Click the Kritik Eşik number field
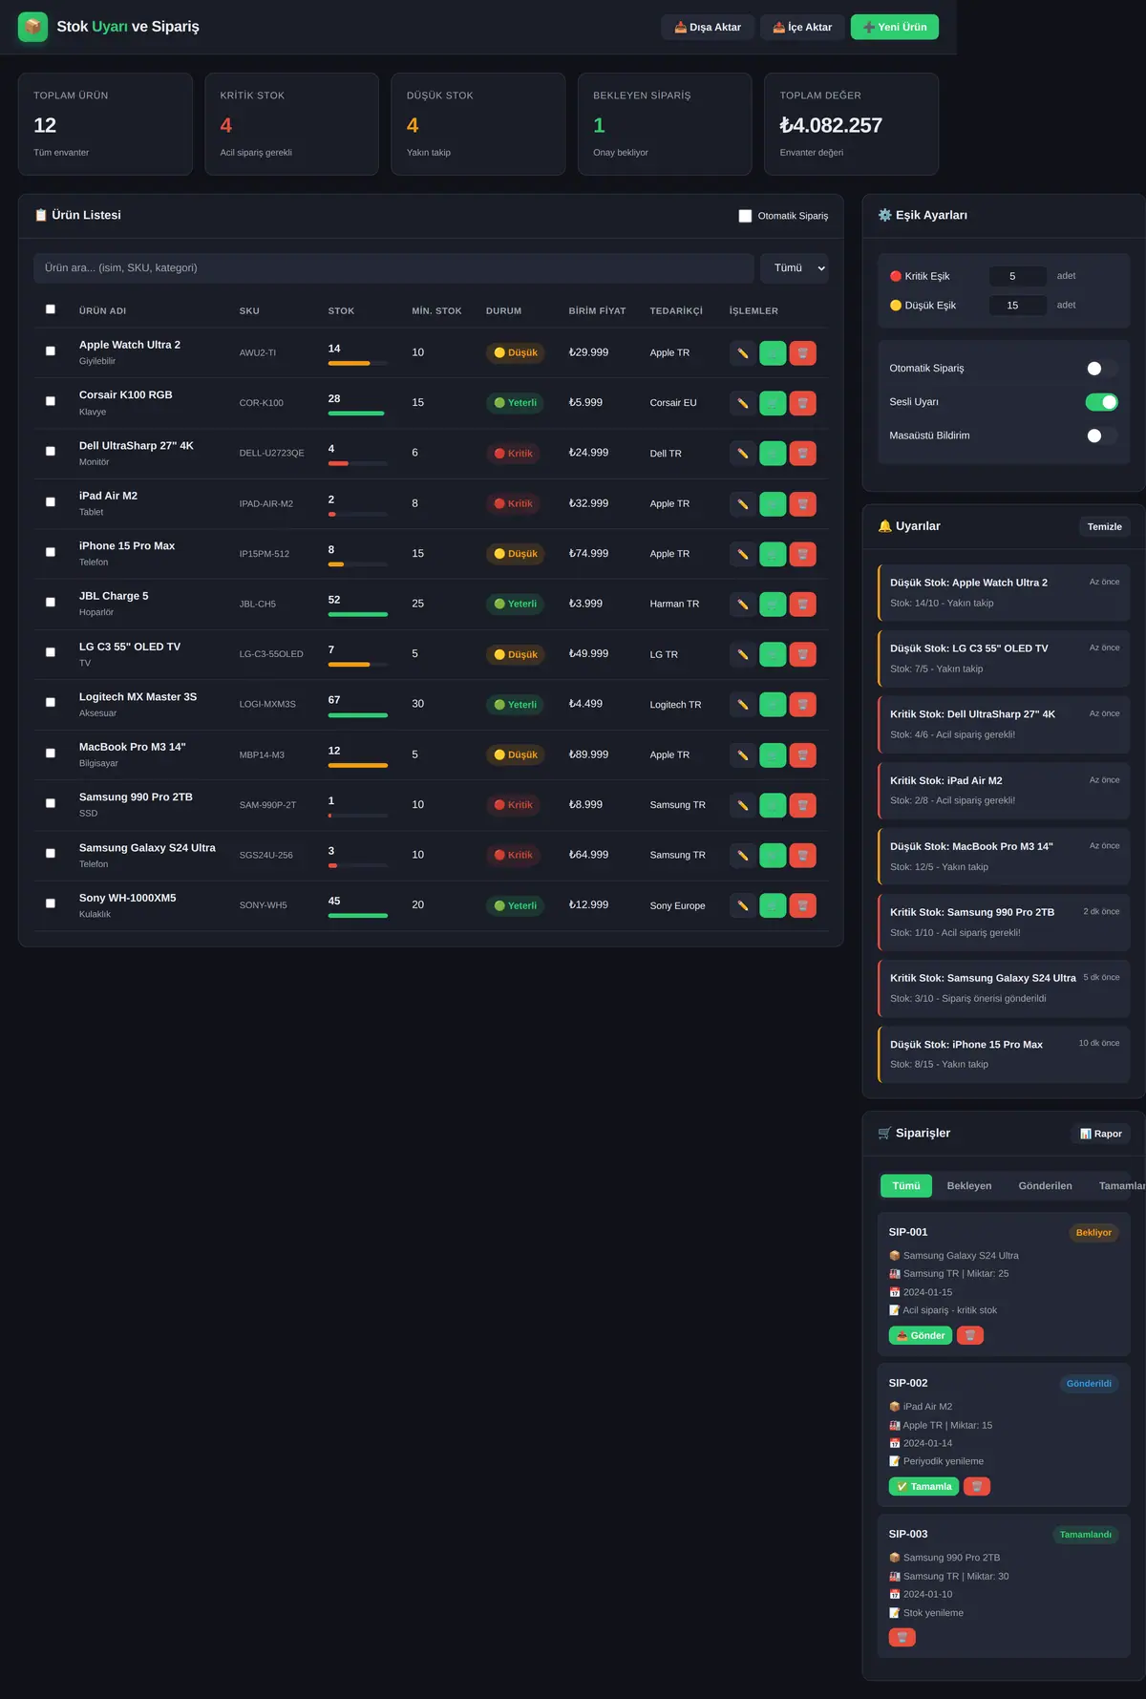 [1018, 276]
